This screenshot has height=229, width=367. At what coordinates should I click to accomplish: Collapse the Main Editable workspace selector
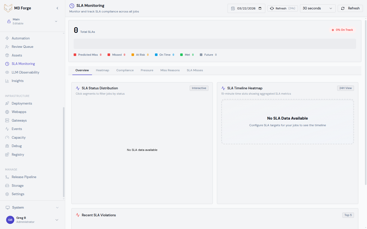click(x=56, y=21)
